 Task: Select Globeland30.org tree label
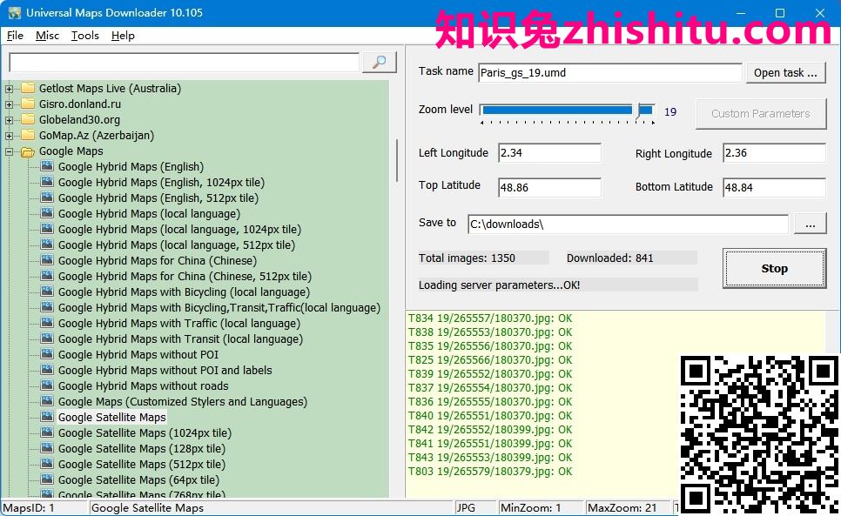79,119
